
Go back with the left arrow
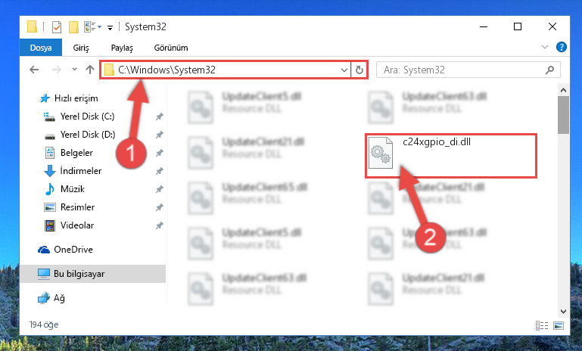click(34, 70)
